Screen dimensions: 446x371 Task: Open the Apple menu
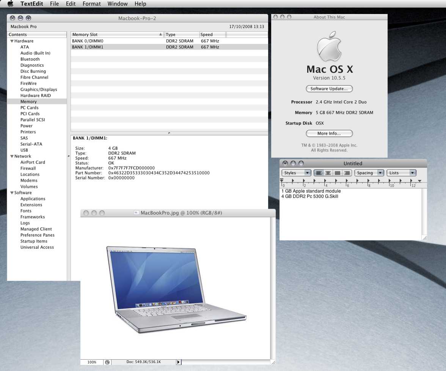coord(10,4)
